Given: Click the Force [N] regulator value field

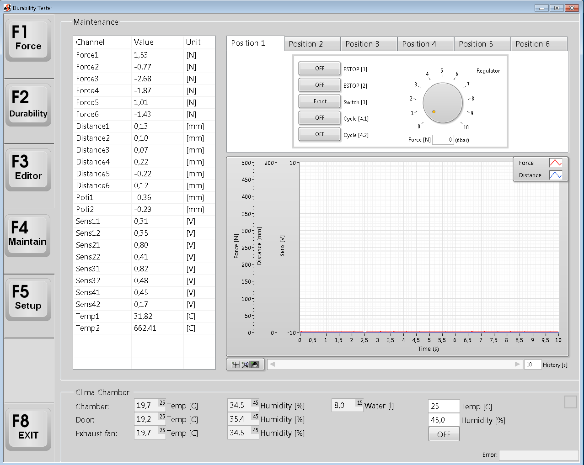Looking at the screenshot, I should 443,140.
